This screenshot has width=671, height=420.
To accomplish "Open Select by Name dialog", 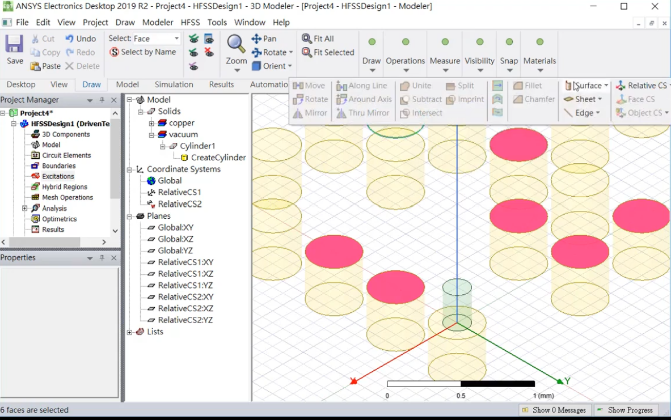I will coord(143,52).
